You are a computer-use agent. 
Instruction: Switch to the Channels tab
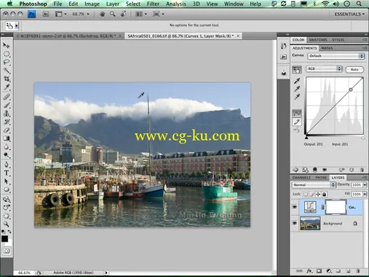[301, 177]
